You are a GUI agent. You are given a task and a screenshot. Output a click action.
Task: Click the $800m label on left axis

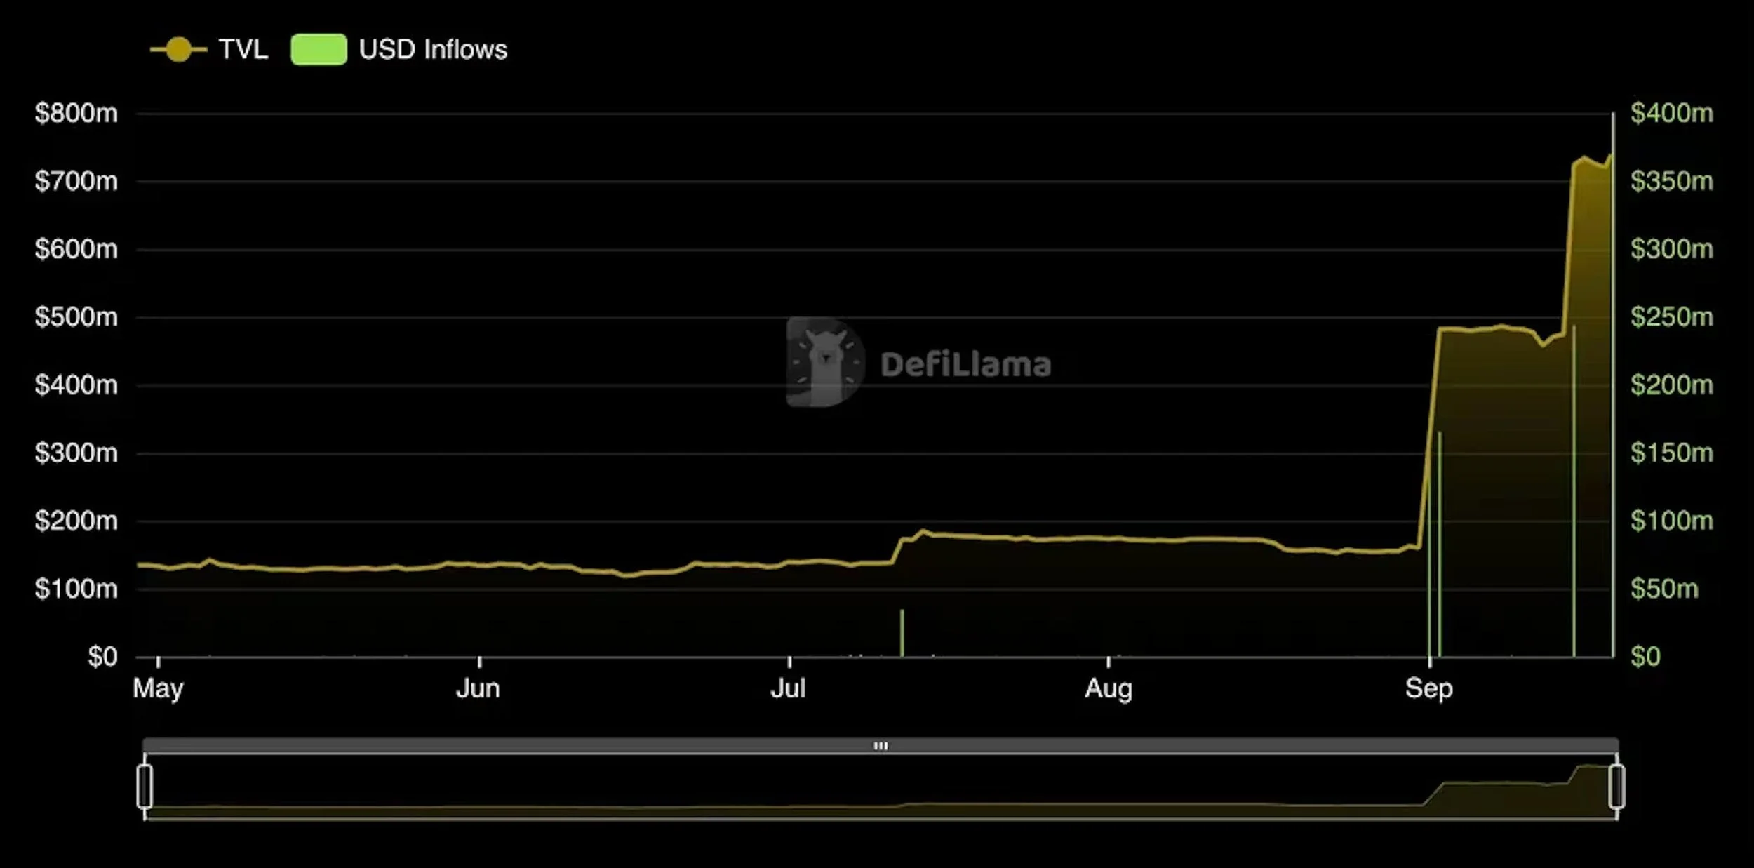click(x=76, y=113)
